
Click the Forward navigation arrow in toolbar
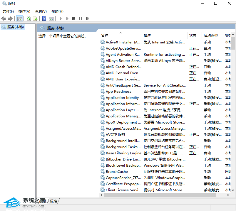pos(10,19)
